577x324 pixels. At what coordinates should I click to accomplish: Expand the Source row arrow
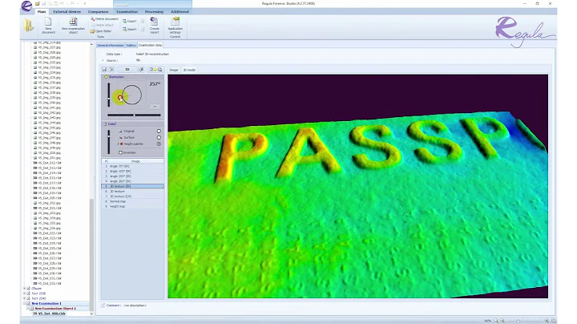tap(103, 60)
